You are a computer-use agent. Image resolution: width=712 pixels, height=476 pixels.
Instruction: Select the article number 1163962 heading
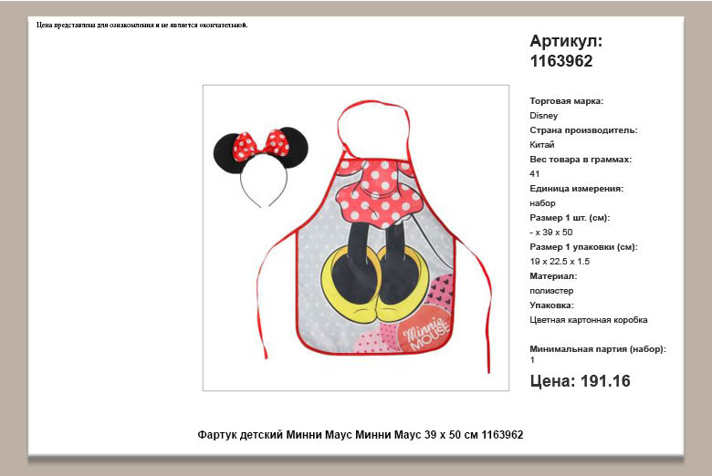(561, 61)
